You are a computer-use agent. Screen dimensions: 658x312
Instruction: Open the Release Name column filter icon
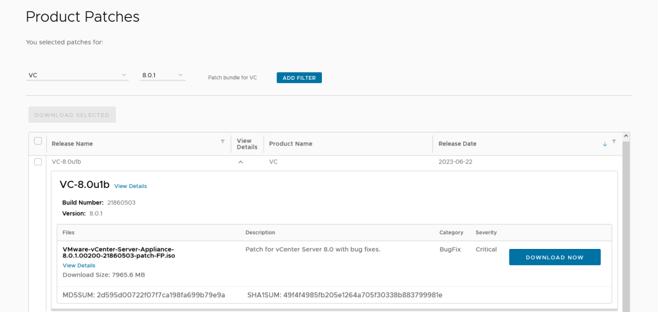click(x=222, y=142)
